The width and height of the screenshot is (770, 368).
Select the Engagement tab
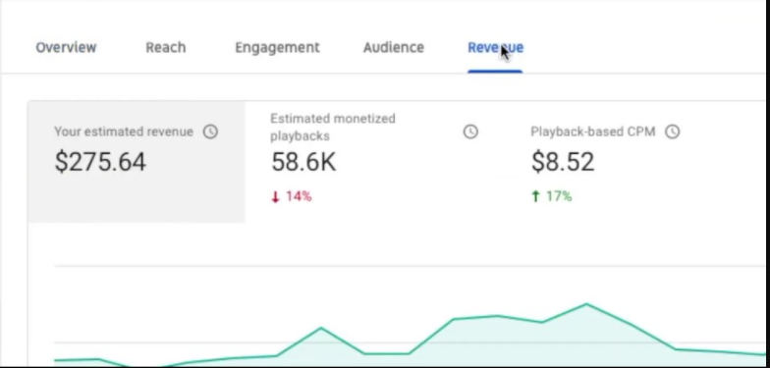(x=277, y=47)
